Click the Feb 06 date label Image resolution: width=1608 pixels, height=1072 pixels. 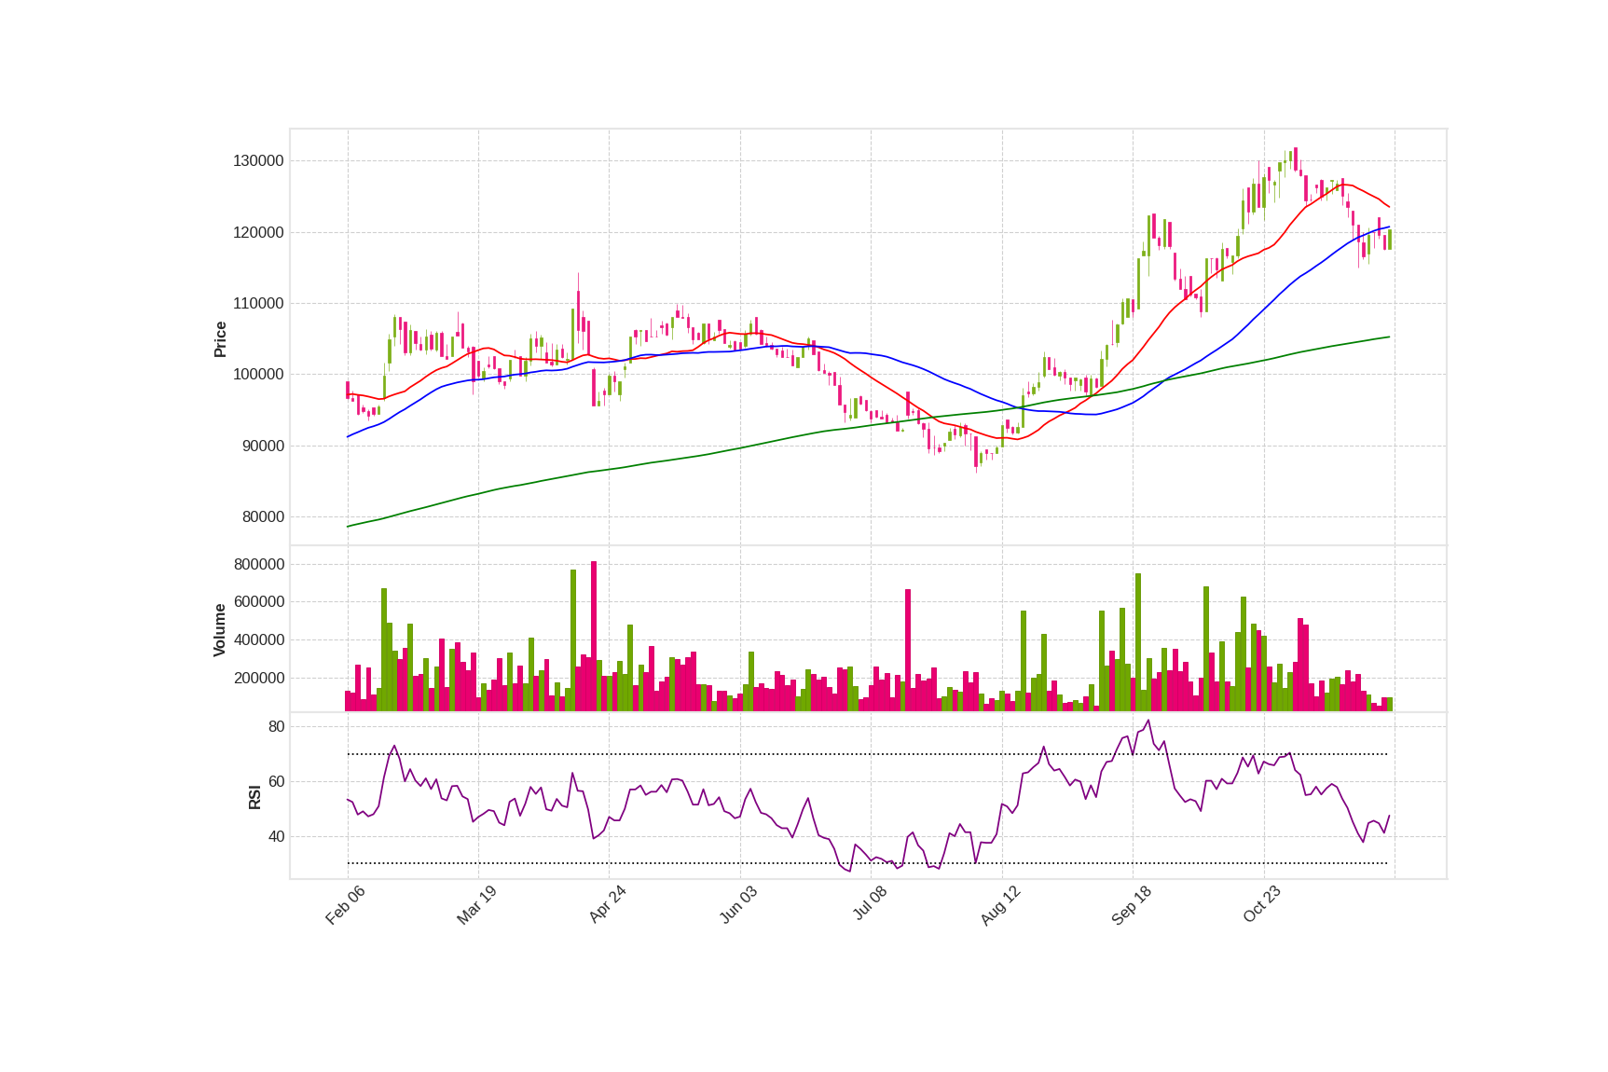pos(345,905)
